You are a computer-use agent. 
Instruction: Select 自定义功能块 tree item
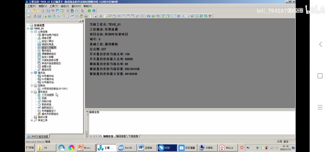click(49, 48)
